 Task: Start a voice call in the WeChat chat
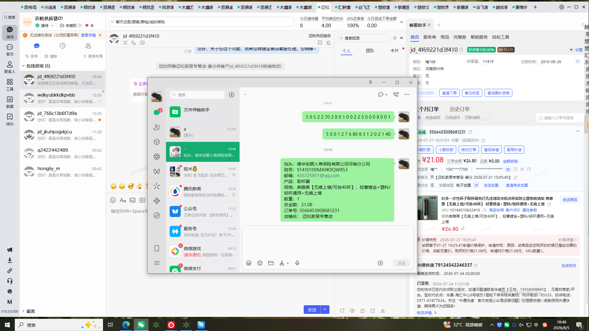pos(396,94)
